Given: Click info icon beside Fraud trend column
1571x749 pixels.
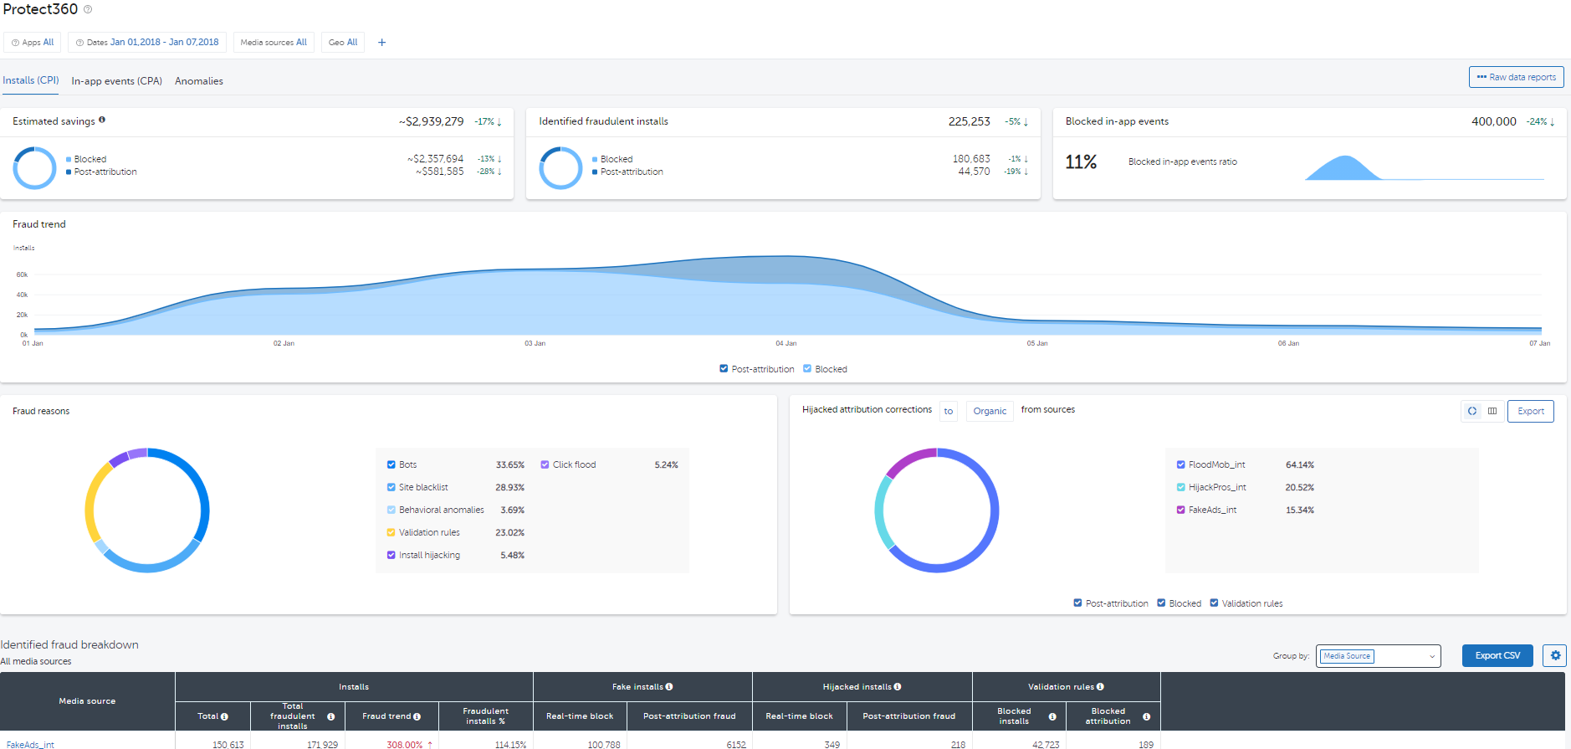Looking at the screenshot, I should [x=417, y=716].
